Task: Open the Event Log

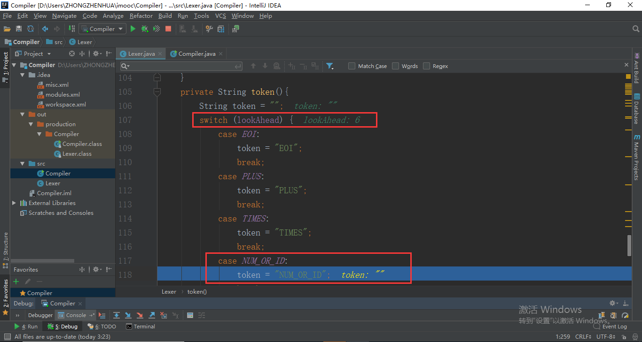Action: 610,327
